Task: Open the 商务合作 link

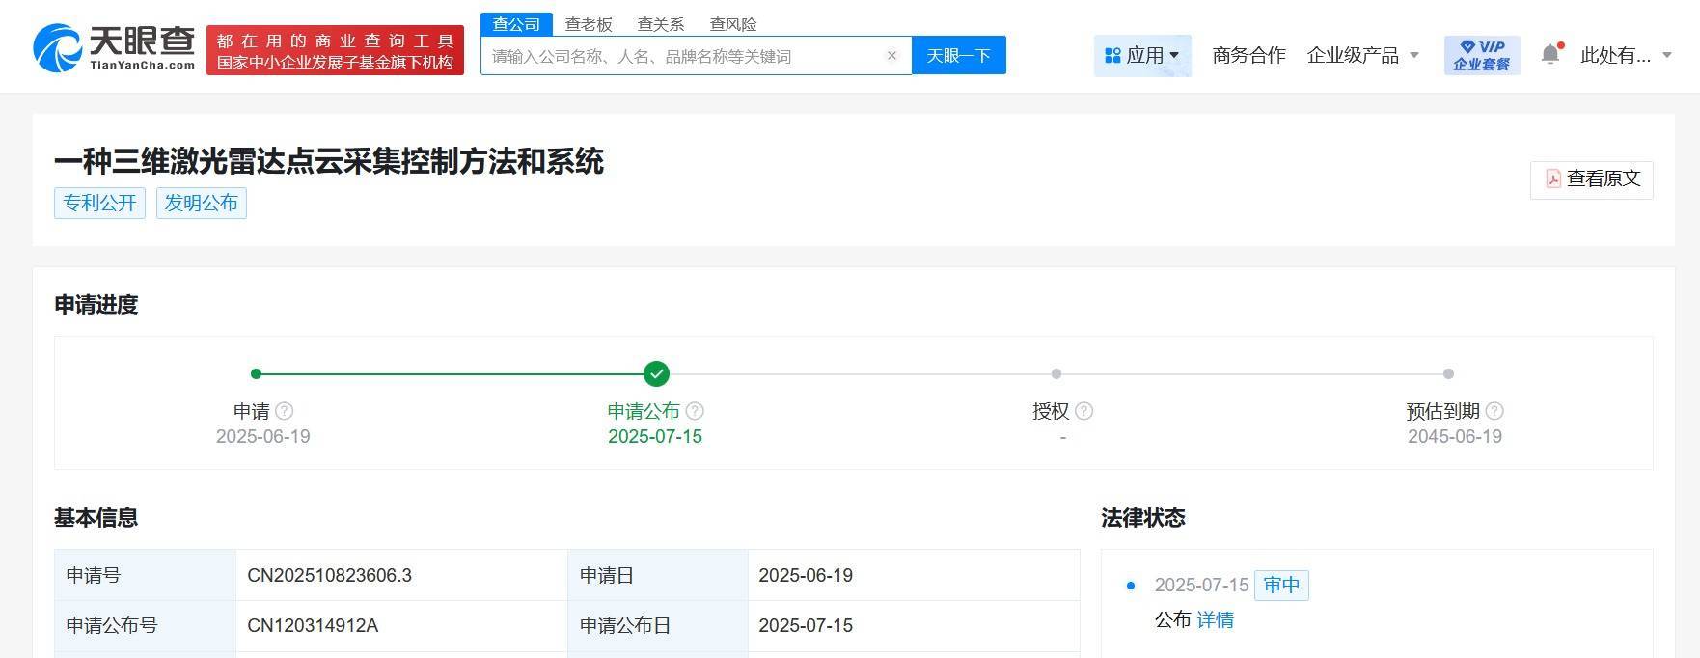Action: 1248,56
